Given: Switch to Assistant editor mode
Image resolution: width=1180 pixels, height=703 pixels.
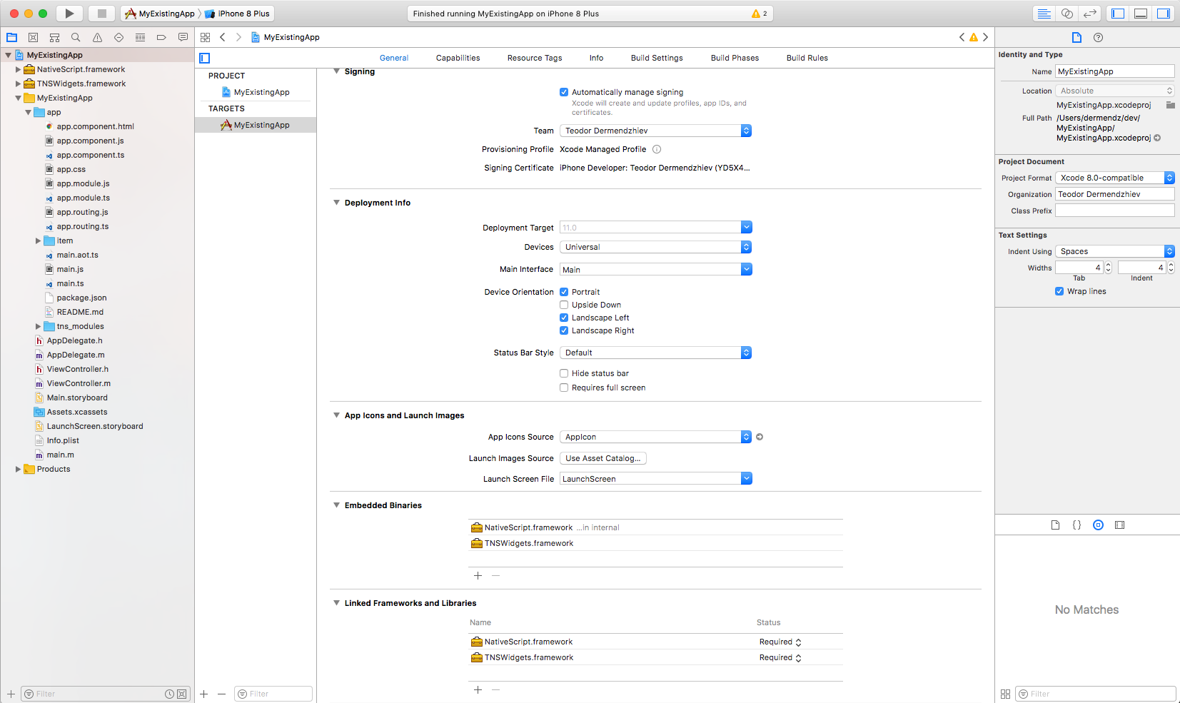Looking at the screenshot, I should tap(1066, 14).
